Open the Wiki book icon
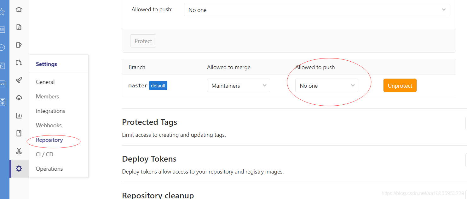467x199 pixels. [x=19, y=133]
